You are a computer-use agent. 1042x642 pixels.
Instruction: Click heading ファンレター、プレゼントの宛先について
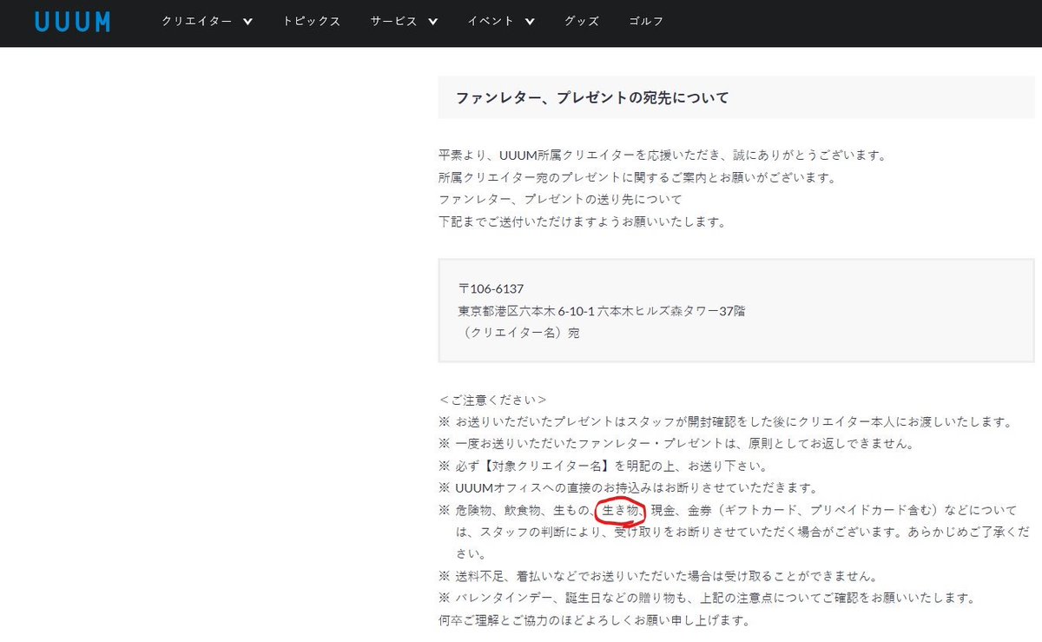592,97
